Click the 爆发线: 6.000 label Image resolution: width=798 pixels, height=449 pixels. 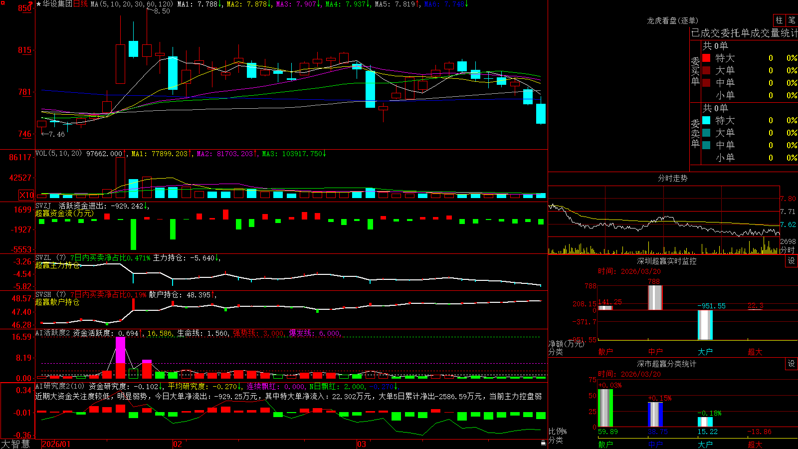[315, 333]
